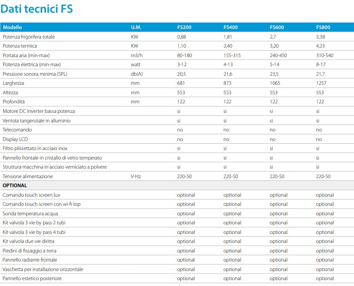The width and height of the screenshot is (354, 286).
Task: Select 'Piedini di fissaggio a terra' label
Action: (x=29, y=251)
